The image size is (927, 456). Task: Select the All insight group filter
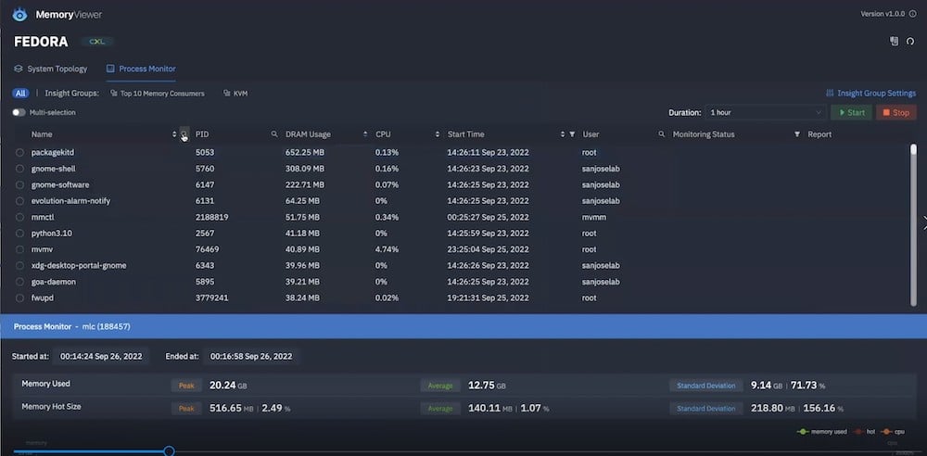[20, 94]
